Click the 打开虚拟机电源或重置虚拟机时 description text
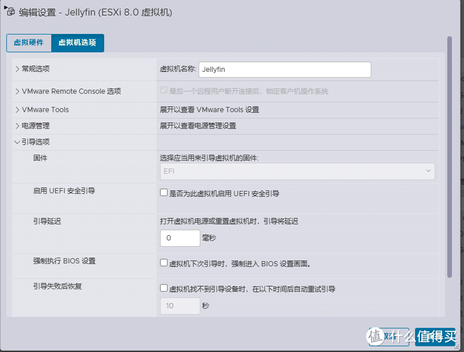The height and width of the screenshot is (352, 464). coord(229,221)
